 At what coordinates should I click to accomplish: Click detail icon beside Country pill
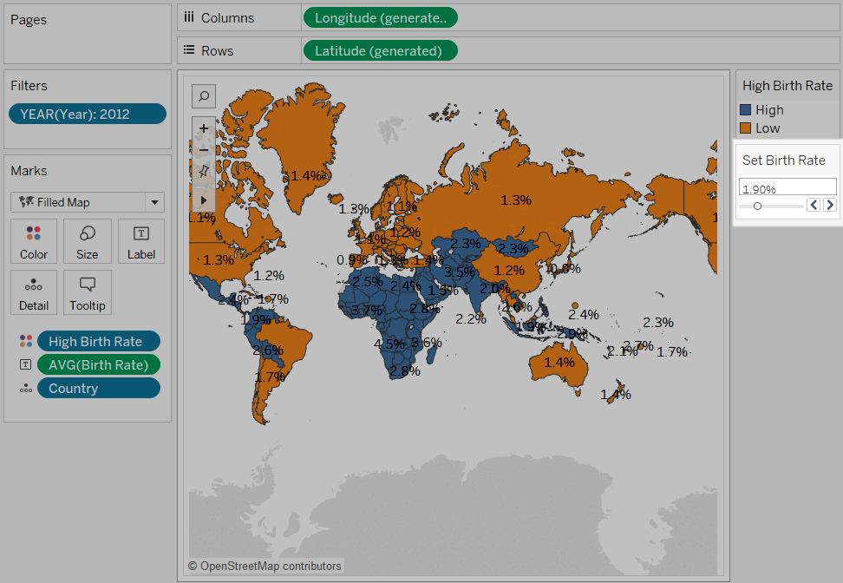coord(26,389)
